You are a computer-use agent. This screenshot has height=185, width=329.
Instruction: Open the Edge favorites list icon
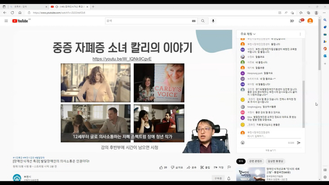click(x=301, y=13)
